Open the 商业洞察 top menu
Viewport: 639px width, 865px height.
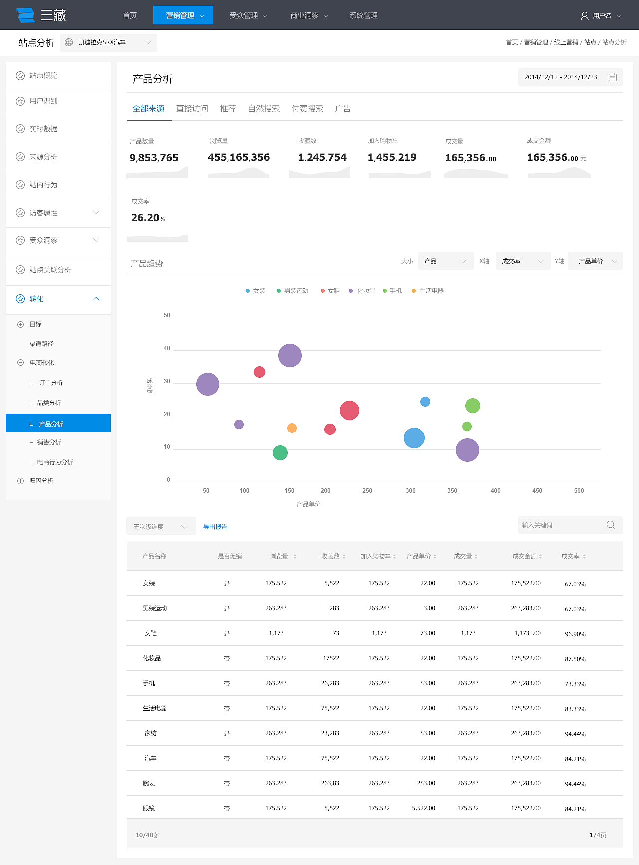tap(310, 16)
